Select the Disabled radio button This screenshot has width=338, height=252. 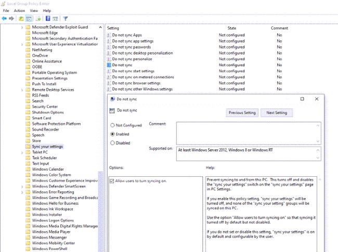coord(112,143)
